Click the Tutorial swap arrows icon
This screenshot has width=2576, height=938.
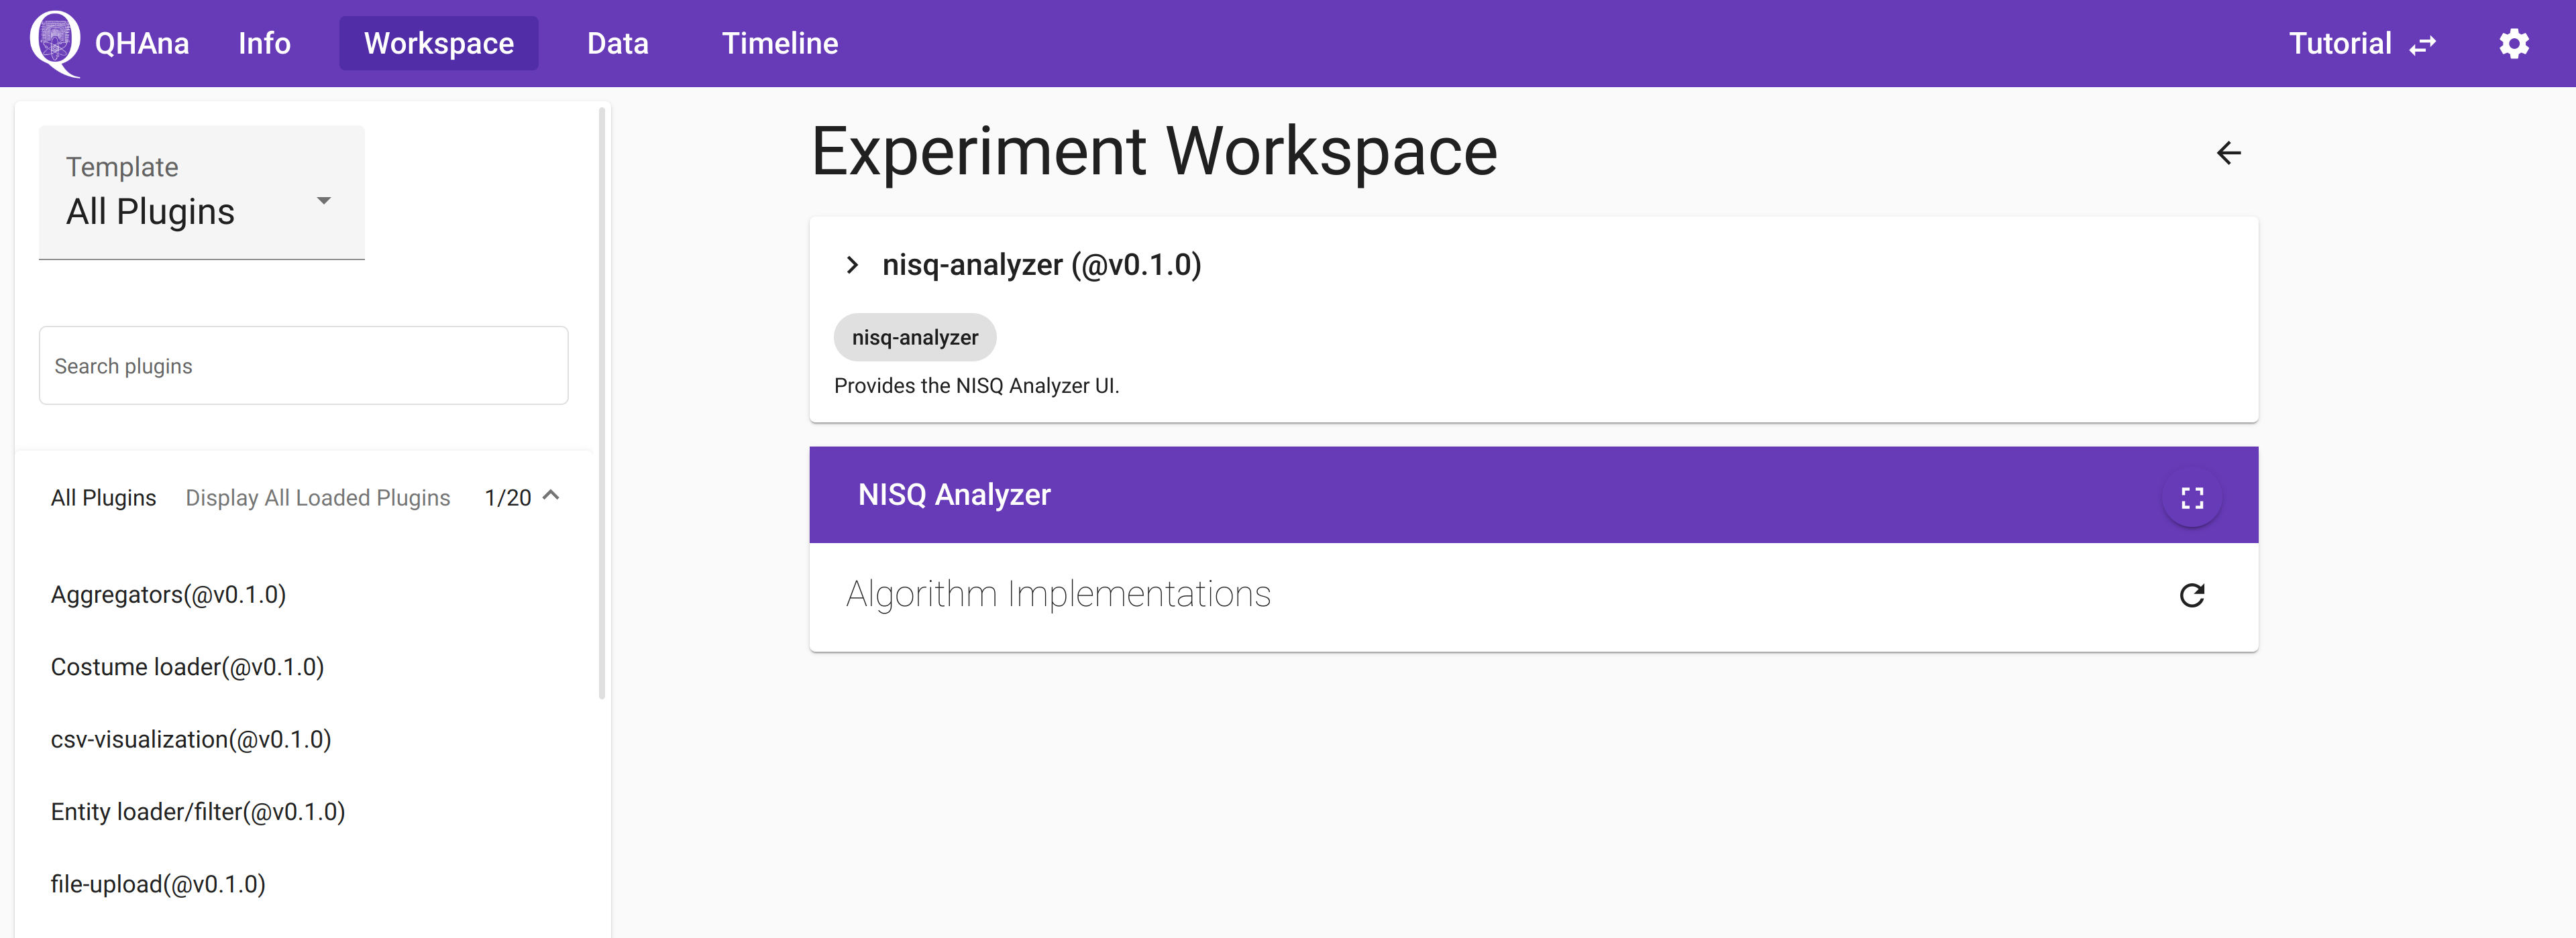click(x=2423, y=45)
